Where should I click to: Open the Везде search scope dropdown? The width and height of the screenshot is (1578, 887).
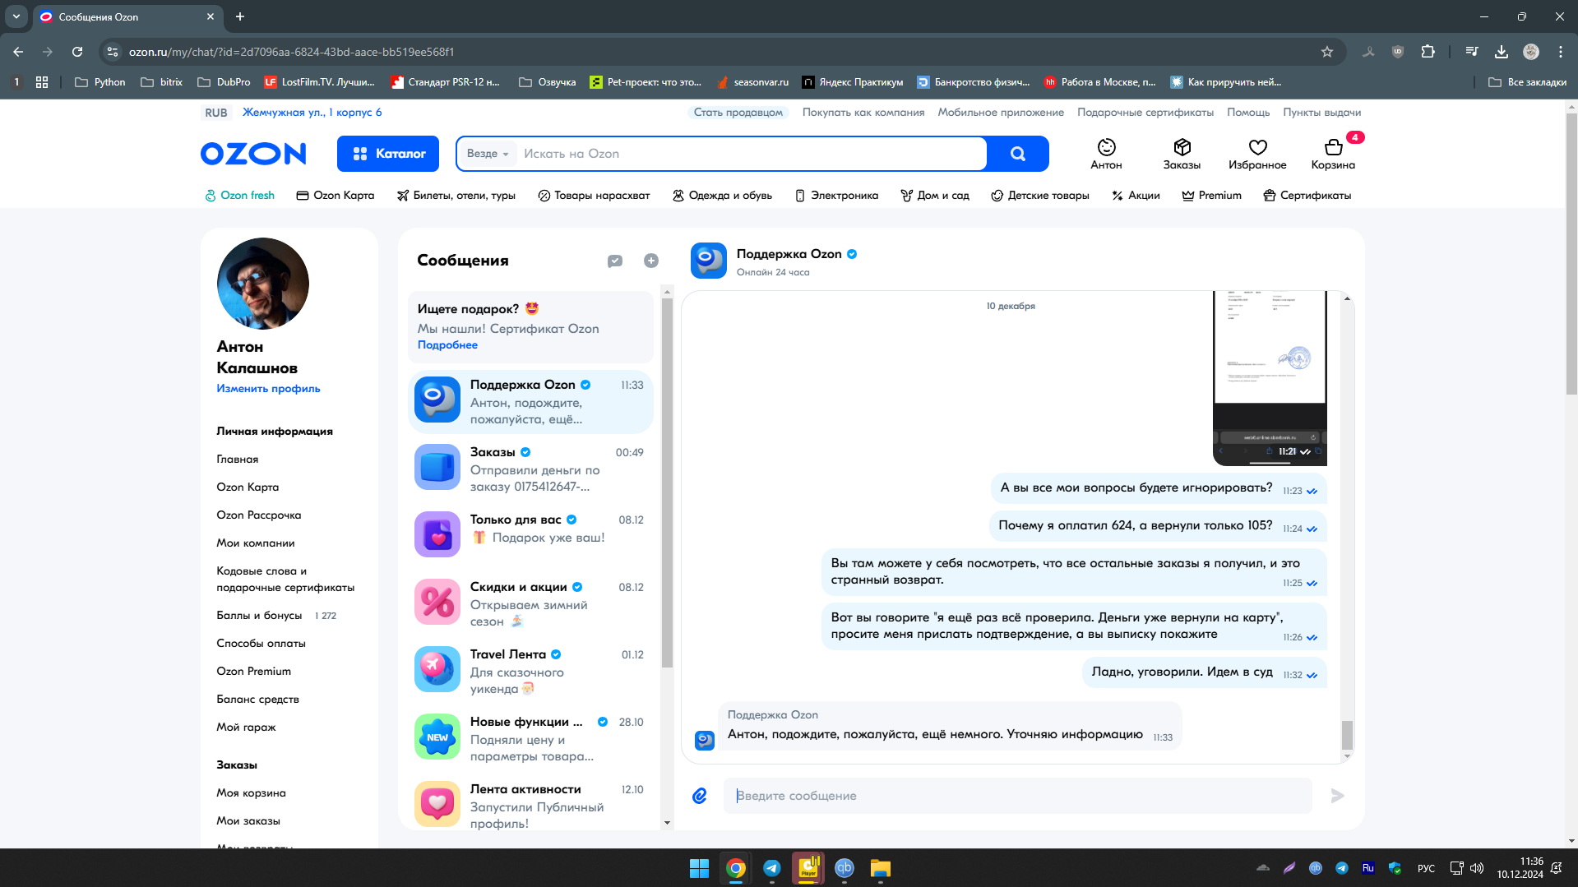pos(488,154)
